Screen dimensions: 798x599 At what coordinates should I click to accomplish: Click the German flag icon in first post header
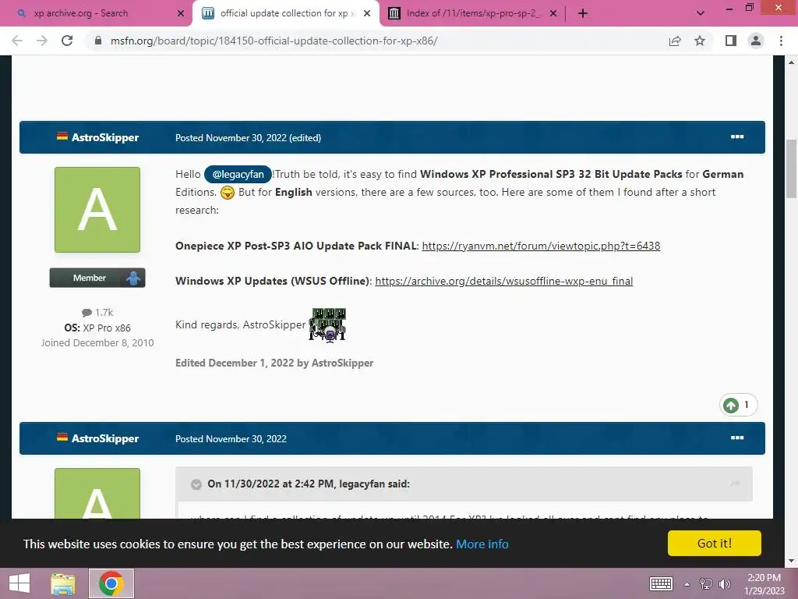pos(62,136)
